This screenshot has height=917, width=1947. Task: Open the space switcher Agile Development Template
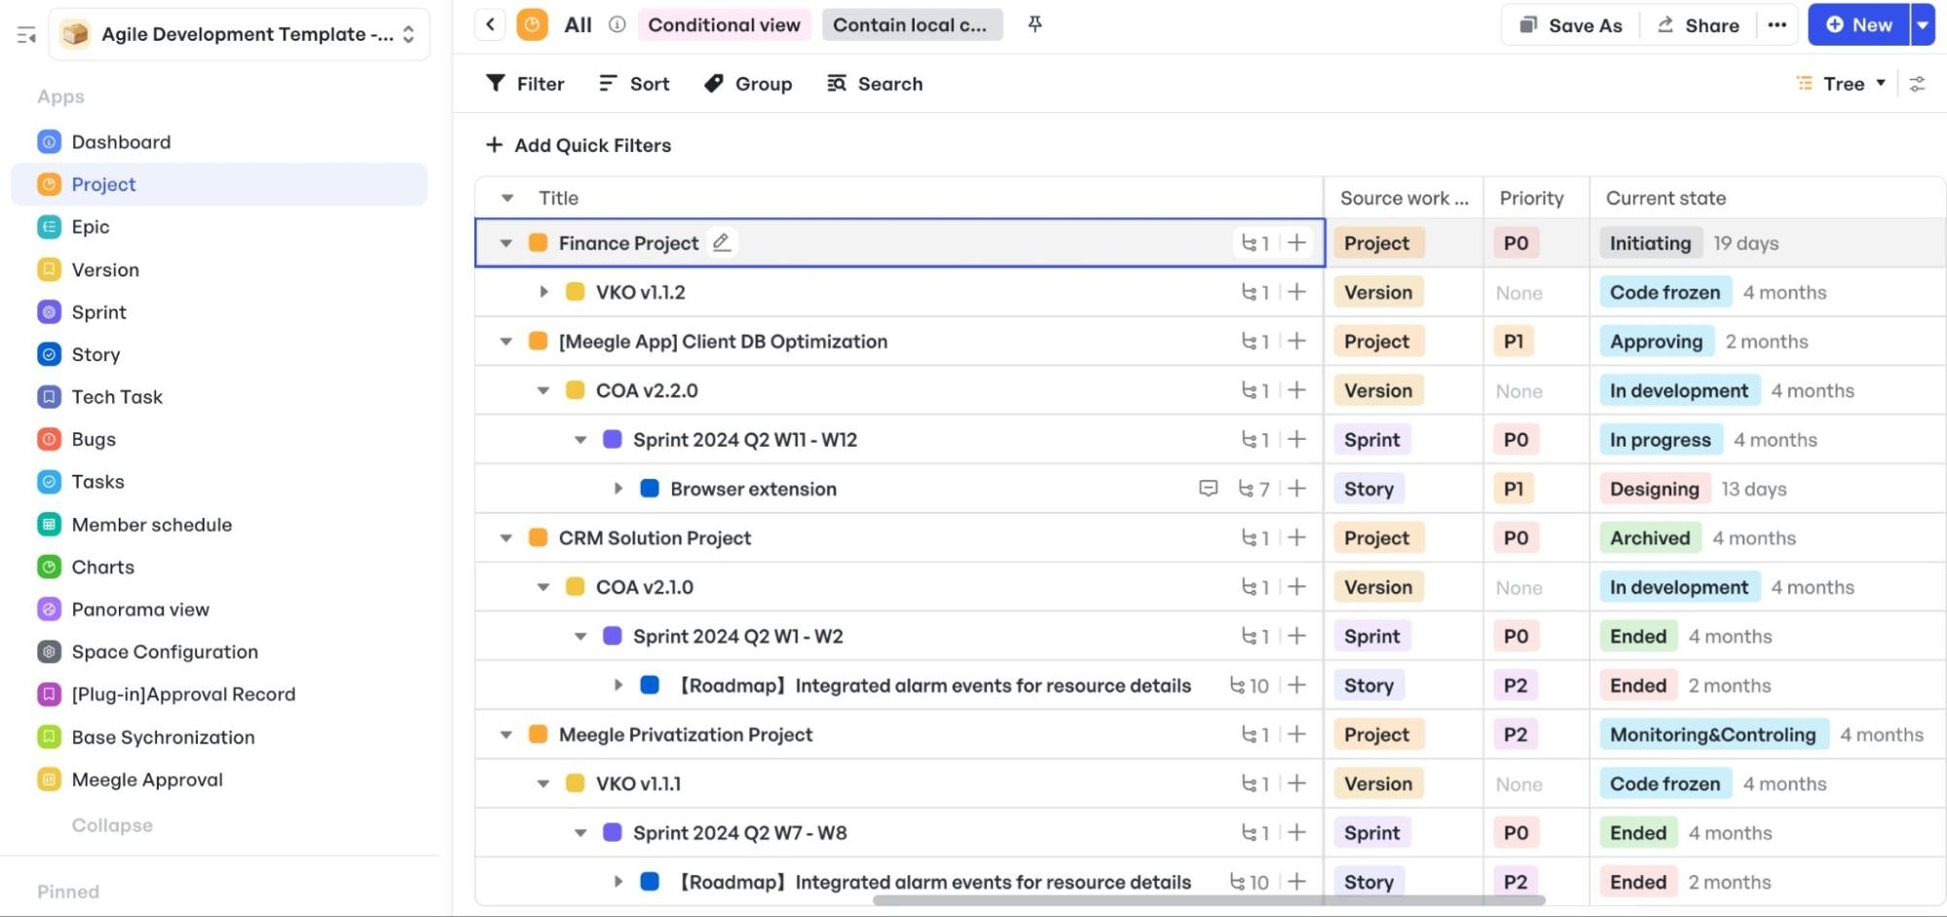[x=240, y=34]
